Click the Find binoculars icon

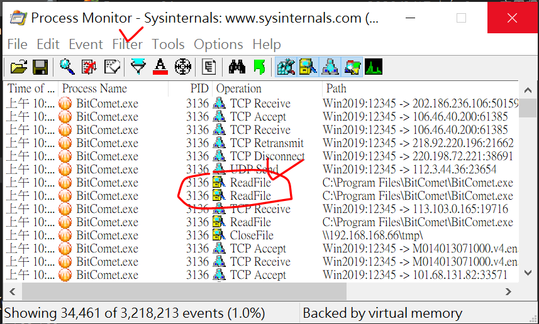237,67
